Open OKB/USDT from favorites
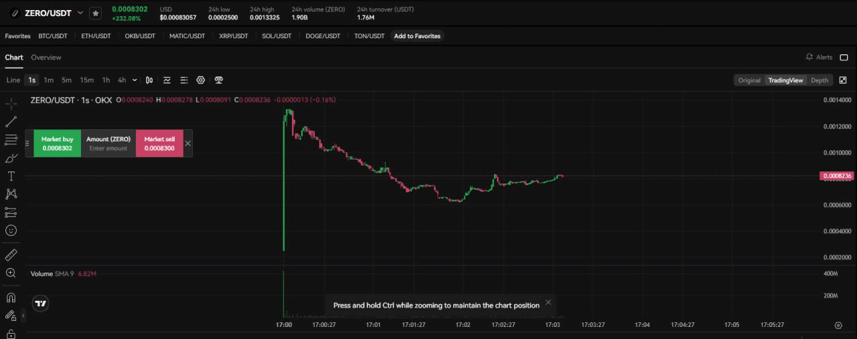857x339 pixels. [x=141, y=36]
